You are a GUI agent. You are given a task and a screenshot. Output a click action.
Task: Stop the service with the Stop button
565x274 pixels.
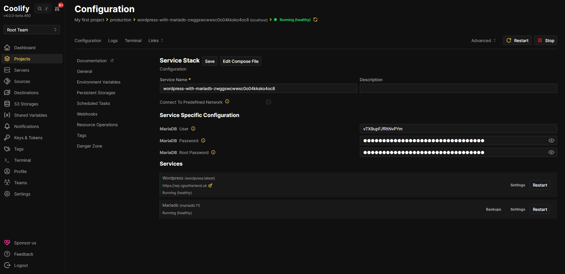(546, 40)
